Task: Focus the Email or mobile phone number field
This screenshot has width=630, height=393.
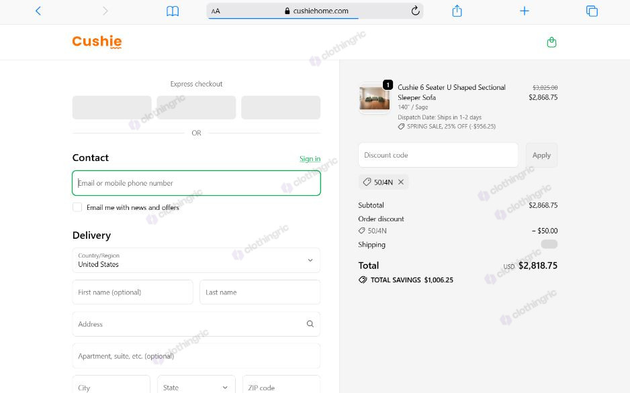Action: pyautogui.click(x=196, y=183)
